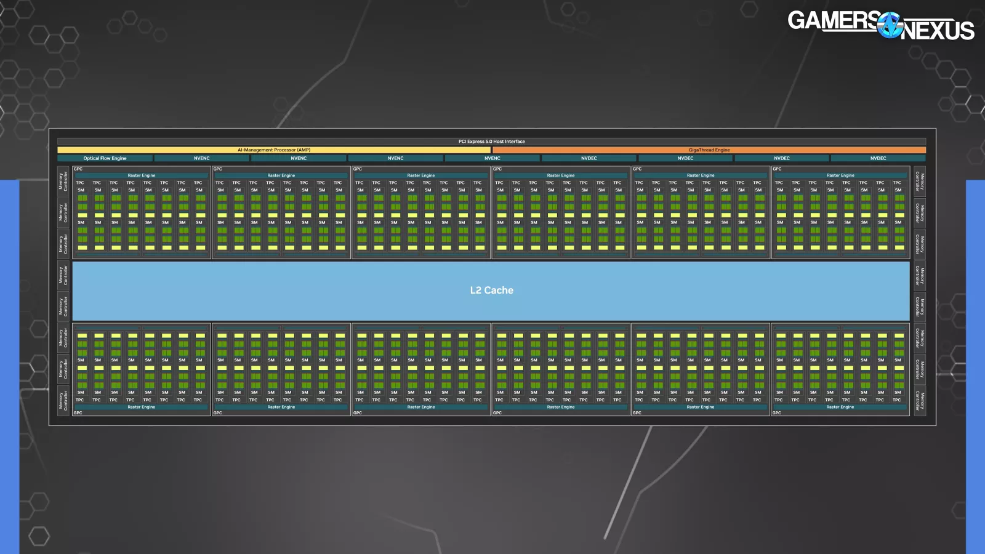
Task: Select the first TPC label in the top-left GPC
Action: [80, 183]
